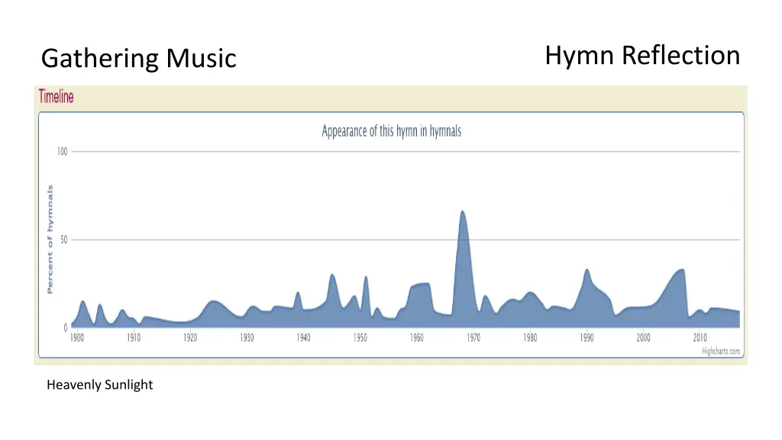Click the 1930 axis label
The height and width of the screenshot is (440, 782).
(x=246, y=337)
